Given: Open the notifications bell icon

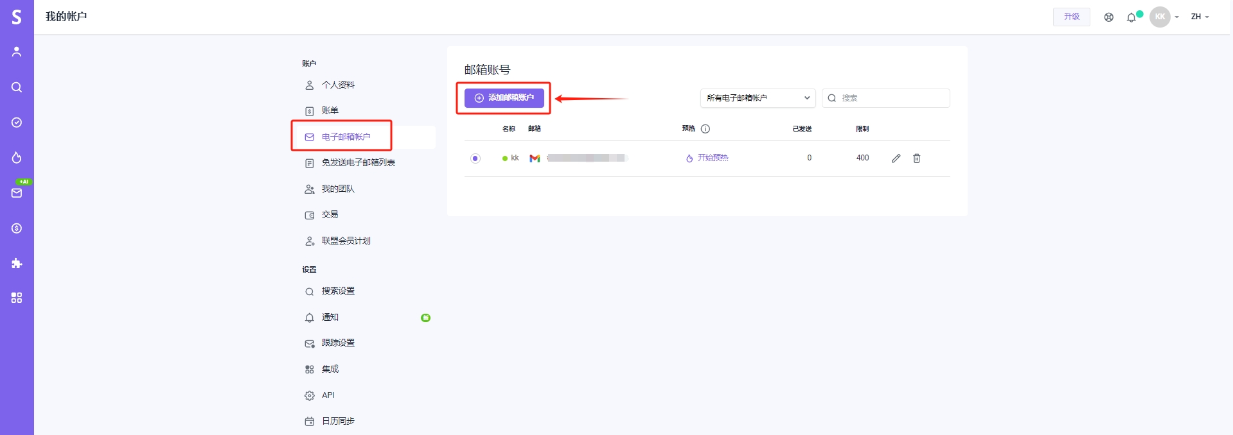Looking at the screenshot, I should (x=1131, y=17).
